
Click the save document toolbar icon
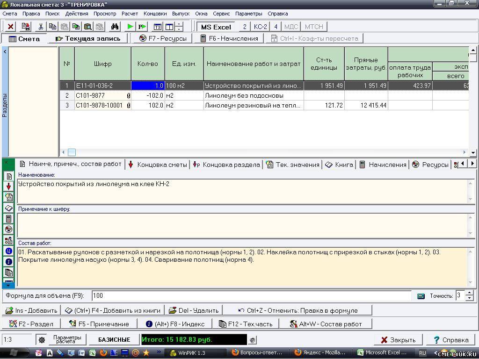coord(26,27)
